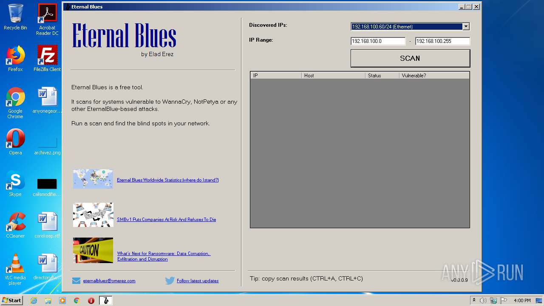Click the taskbar clock showing 4:00 PM
Viewport: 544px width, 306px height.
point(522,300)
